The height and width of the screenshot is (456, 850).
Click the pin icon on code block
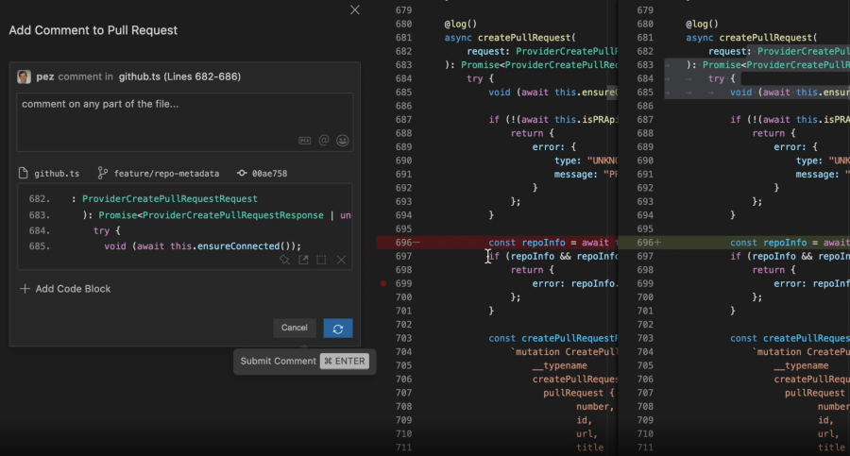(284, 260)
